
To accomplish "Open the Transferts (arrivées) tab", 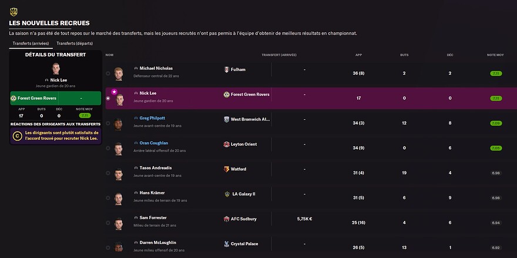I will (31, 43).
